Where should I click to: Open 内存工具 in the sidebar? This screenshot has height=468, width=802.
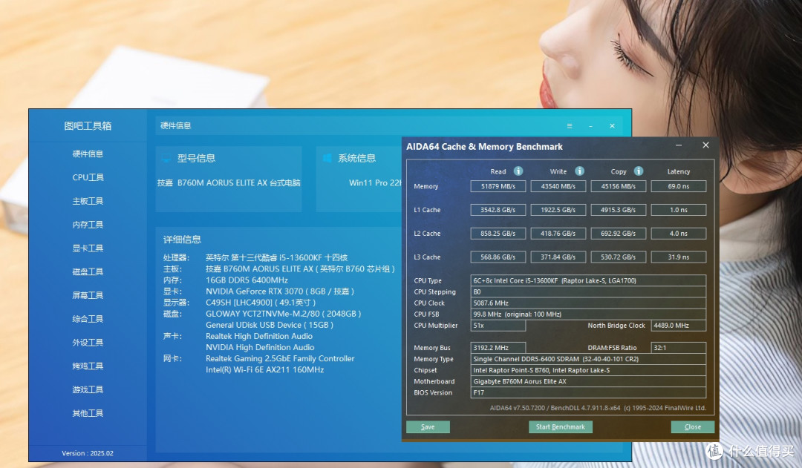tap(88, 224)
